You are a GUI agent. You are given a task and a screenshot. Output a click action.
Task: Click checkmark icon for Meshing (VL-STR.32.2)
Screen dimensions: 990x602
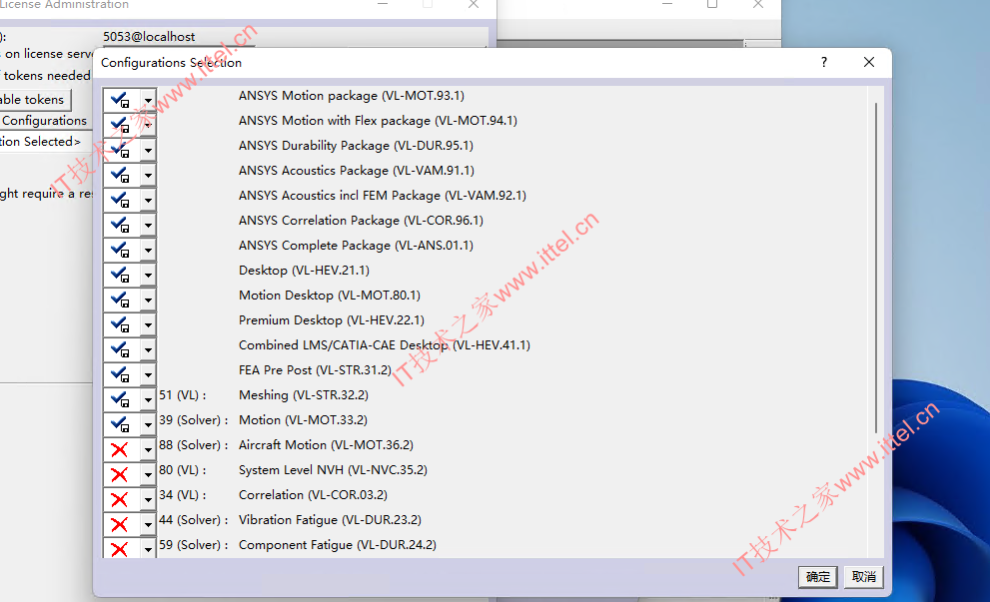point(120,399)
